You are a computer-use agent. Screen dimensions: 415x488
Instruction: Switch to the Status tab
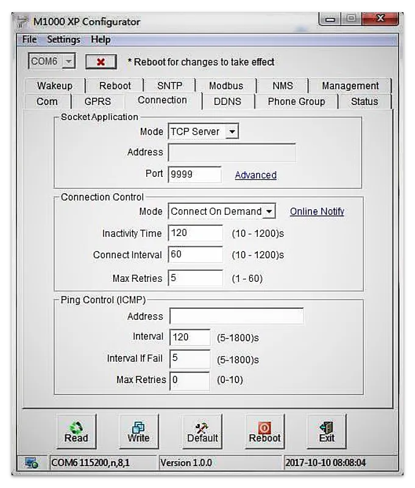[x=364, y=101]
